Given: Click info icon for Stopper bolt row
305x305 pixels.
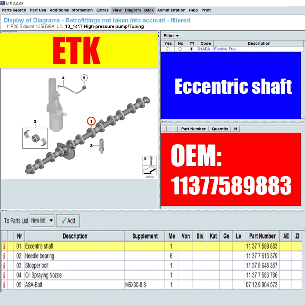Looking at the screenshot, I should [4, 265].
